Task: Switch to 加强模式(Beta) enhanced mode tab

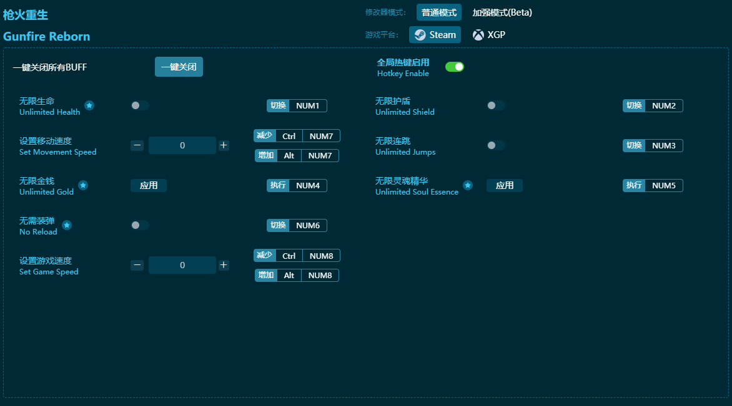Action: [502, 12]
